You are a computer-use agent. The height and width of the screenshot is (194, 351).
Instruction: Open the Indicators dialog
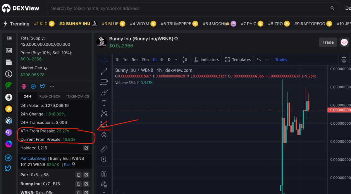pos(206,60)
